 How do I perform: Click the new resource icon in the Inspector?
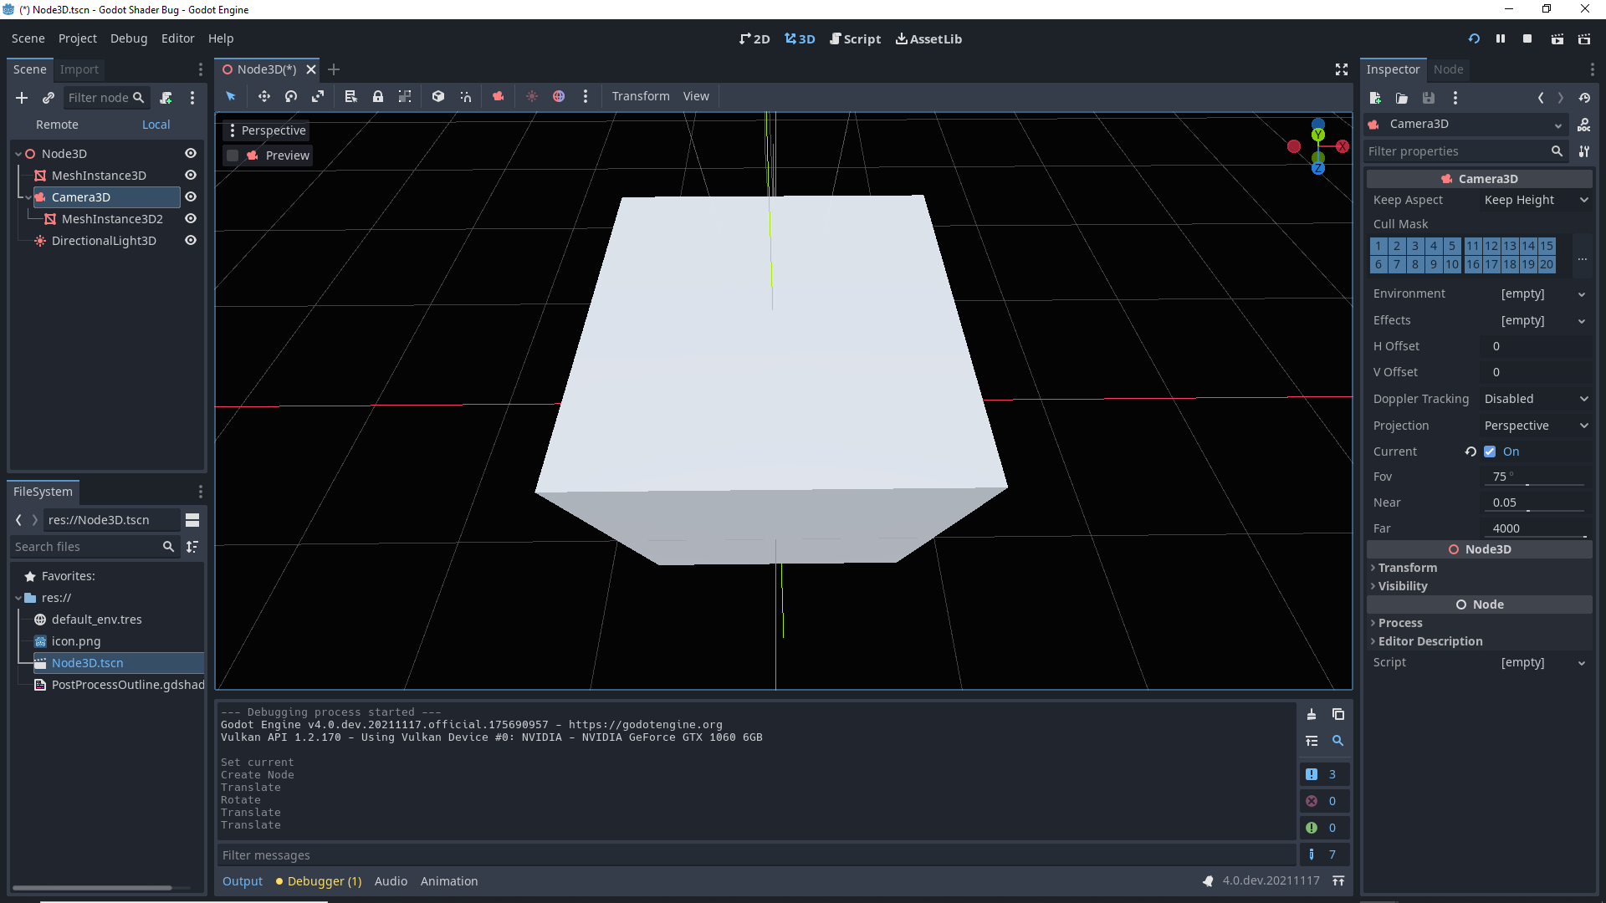pos(1374,98)
